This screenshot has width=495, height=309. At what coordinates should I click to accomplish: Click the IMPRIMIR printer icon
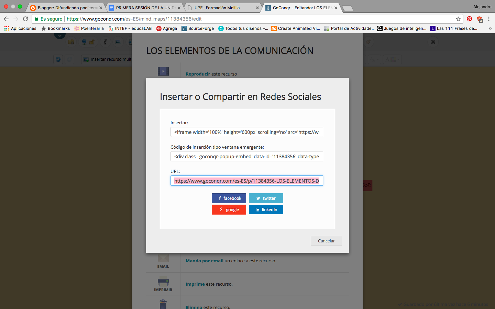tap(163, 282)
